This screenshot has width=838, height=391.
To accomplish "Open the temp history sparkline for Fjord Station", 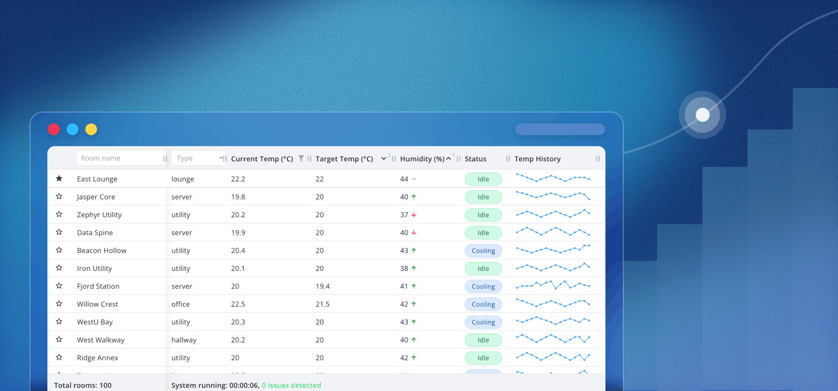I will pos(553,286).
